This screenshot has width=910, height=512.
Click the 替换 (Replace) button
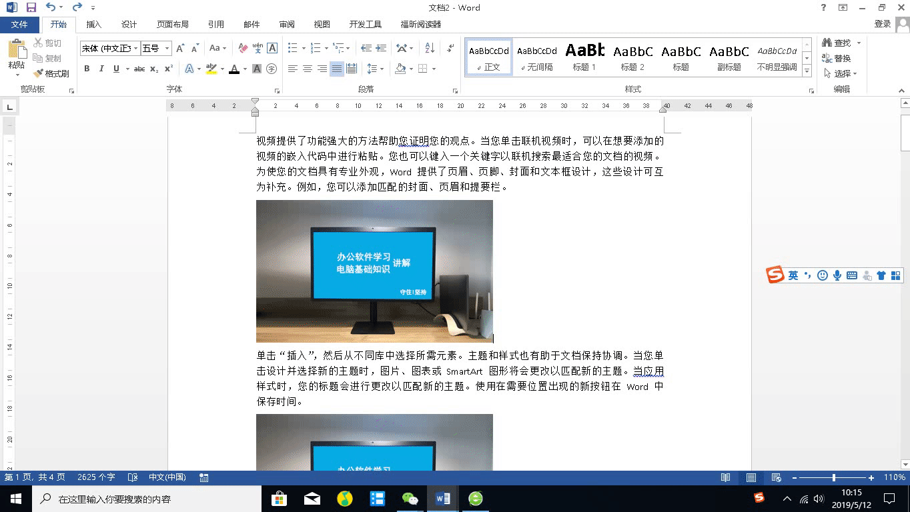[837, 59]
